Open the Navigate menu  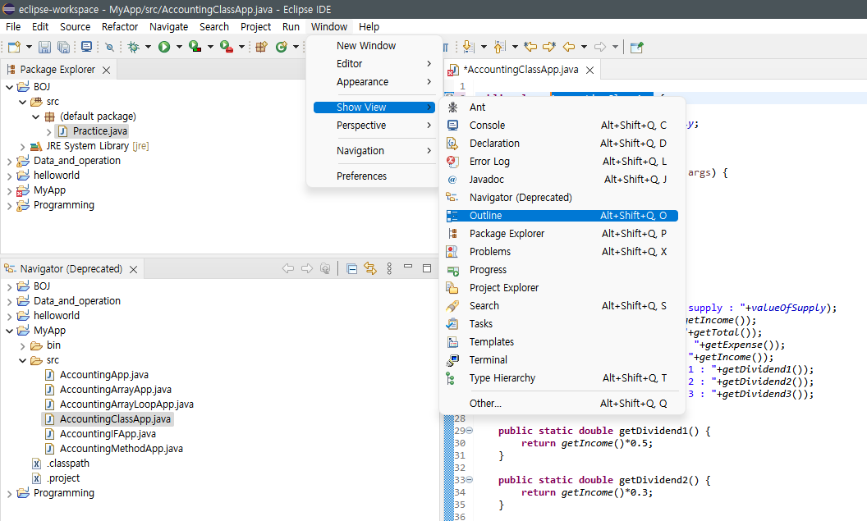(x=168, y=26)
